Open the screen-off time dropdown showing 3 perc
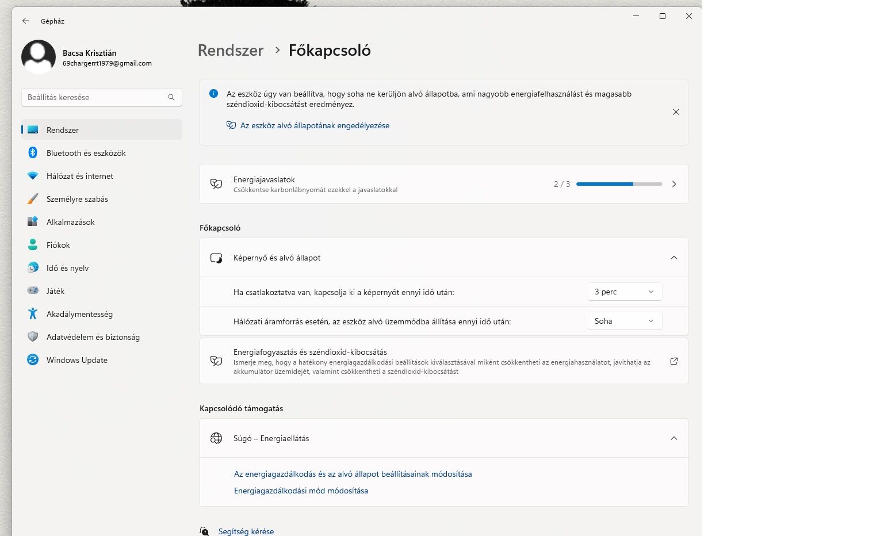884x536 pixels. (x=625, y=292)
